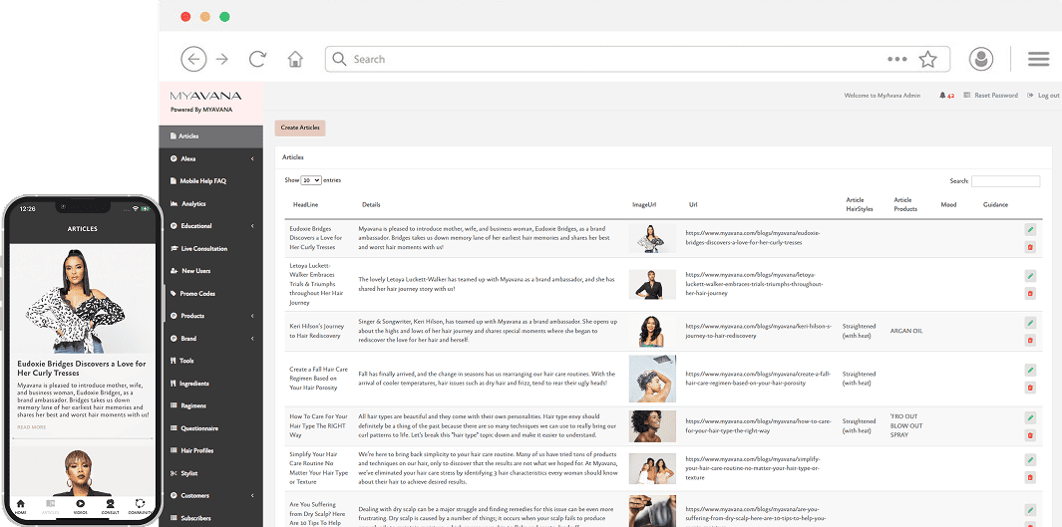Edit the Fall Hair Care Regimen article

click(1030, 370)
